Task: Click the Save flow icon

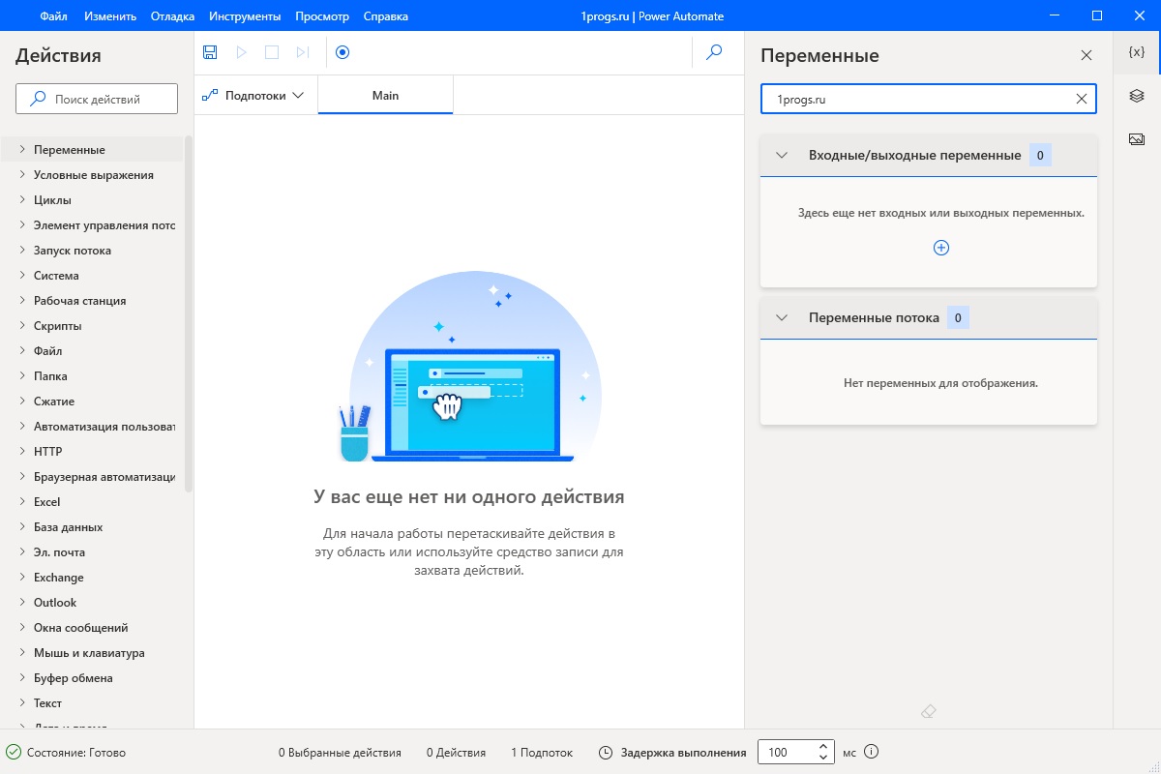Action: pos(210,52)
